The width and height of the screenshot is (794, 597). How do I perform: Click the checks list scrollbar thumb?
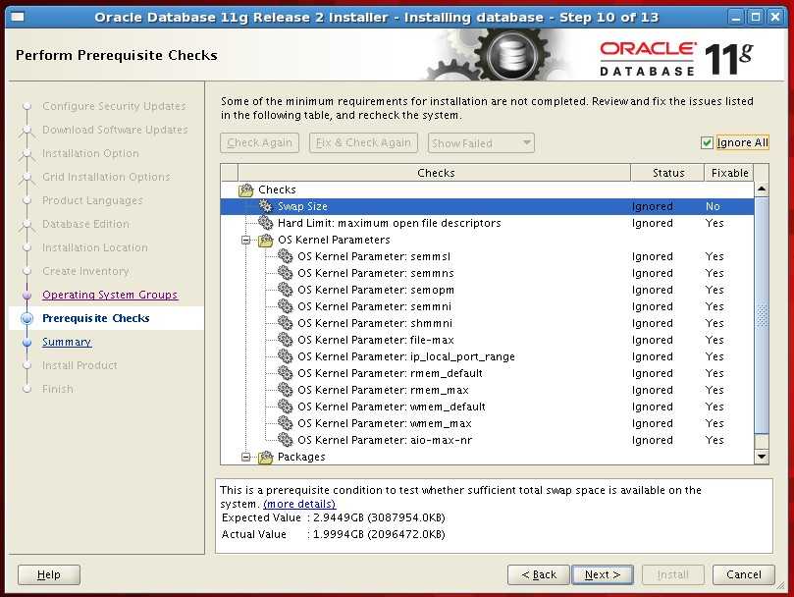click(x=762, y=315)
